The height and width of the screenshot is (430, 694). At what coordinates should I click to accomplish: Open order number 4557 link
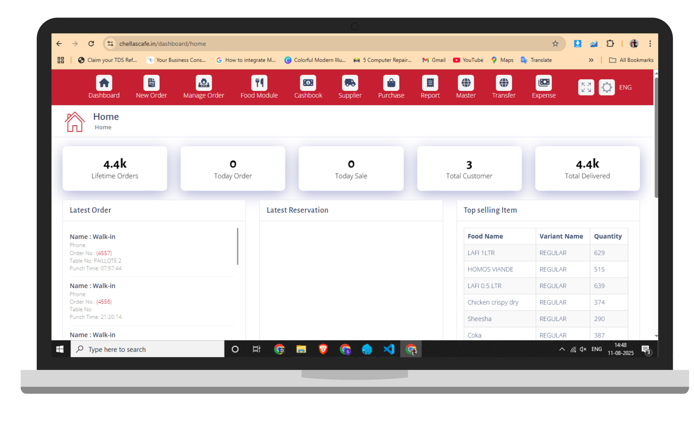(x=104, y=253)
